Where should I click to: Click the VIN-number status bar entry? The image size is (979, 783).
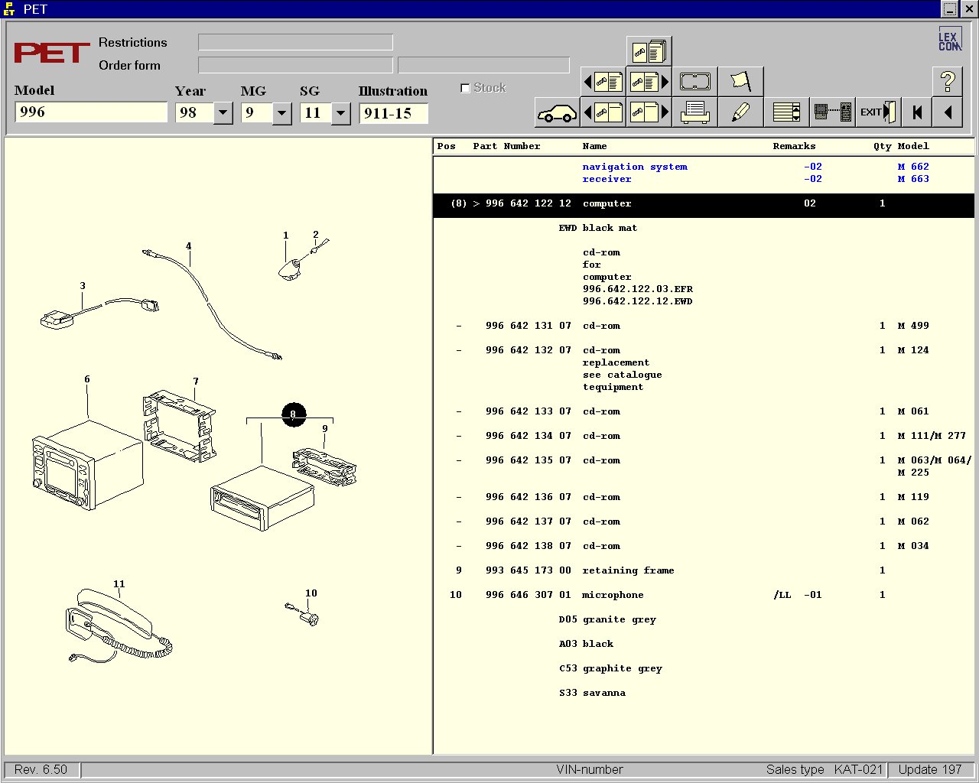590,769
